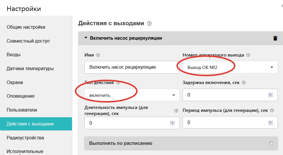Screen dimensions: 283x155
Task: Click the Длительность импульса input field
Action: 128,123
